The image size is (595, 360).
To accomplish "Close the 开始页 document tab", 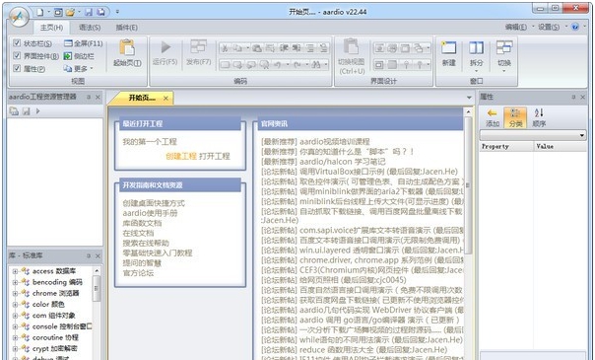I will [165, 99].
